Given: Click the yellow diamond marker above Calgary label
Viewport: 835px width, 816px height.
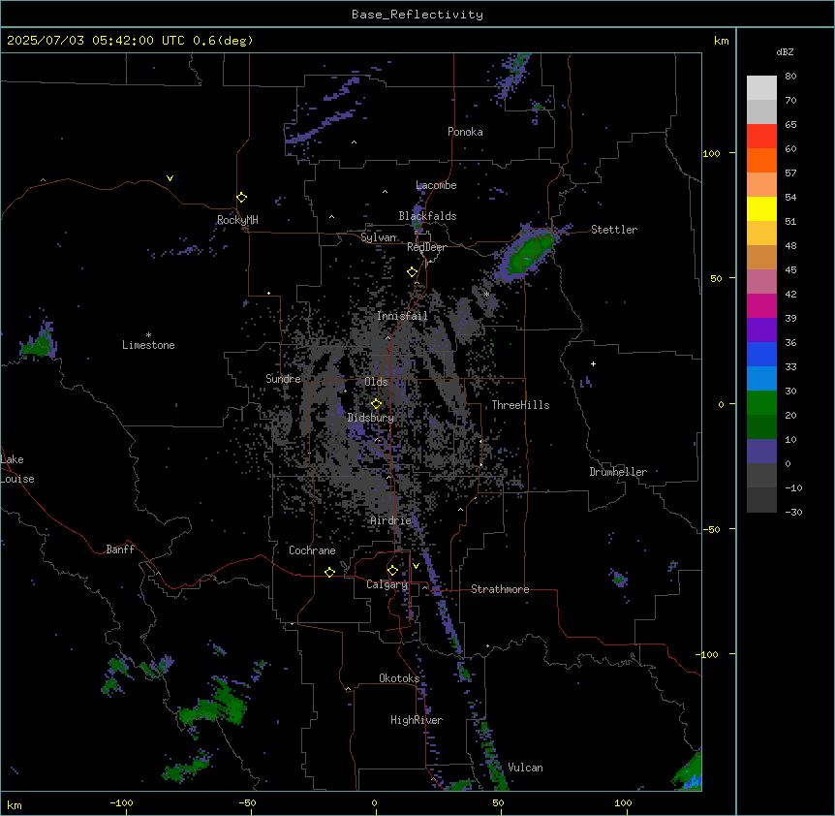Looking at the screenshot, I should point(392,571).
